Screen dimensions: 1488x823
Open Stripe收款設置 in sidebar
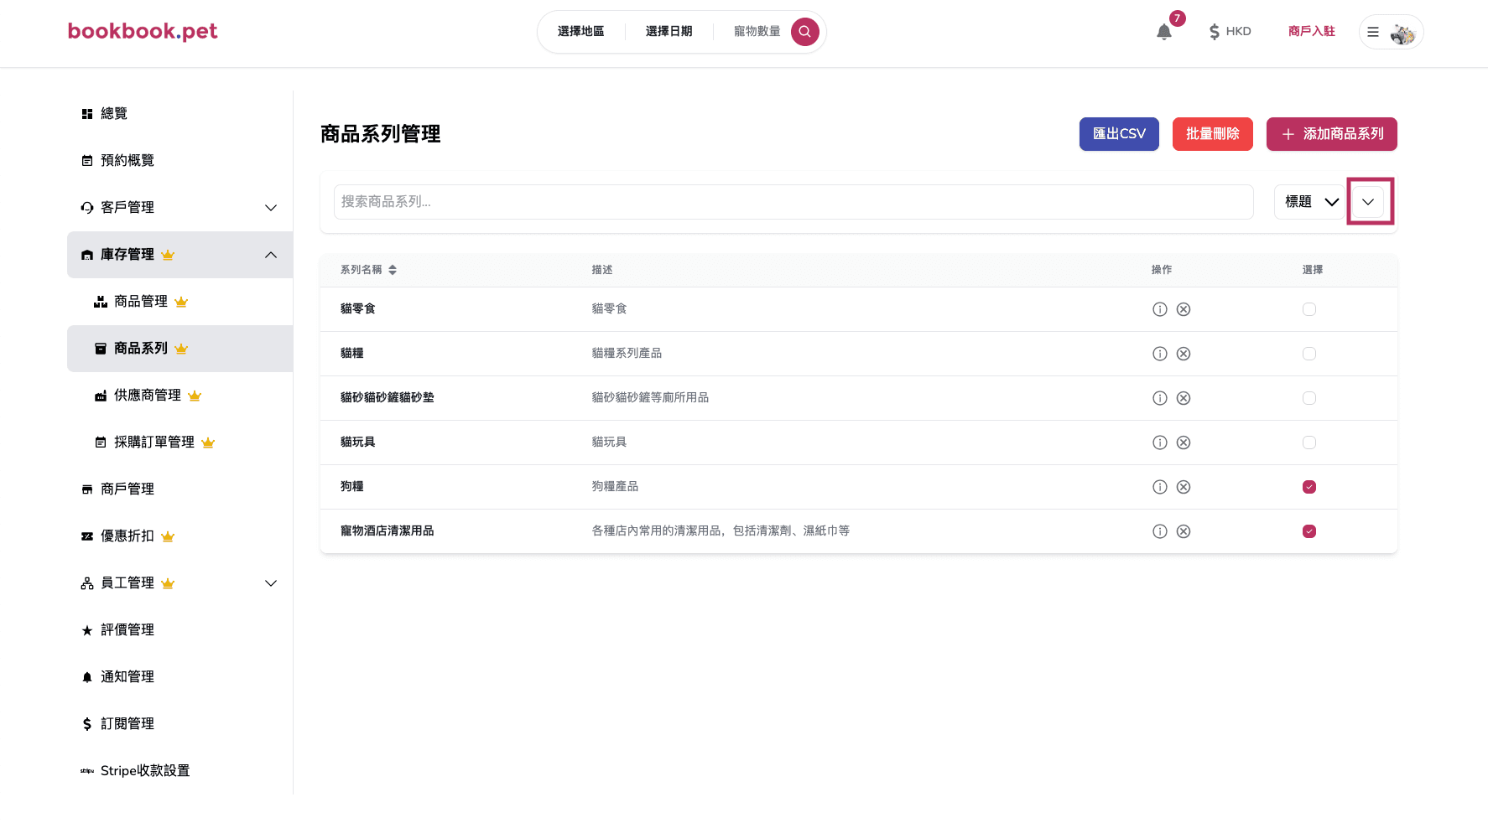click(179, 771)
